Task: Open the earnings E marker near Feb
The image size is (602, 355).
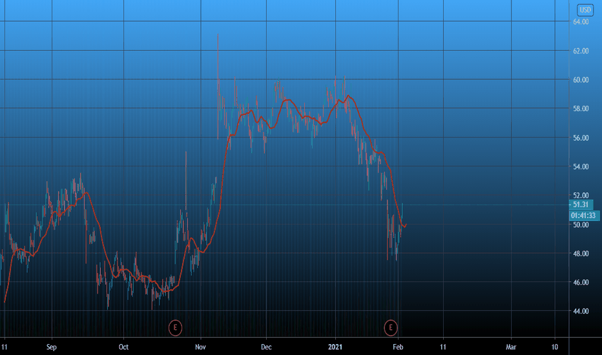Action: pyautogui.click(x=390, y=327)
